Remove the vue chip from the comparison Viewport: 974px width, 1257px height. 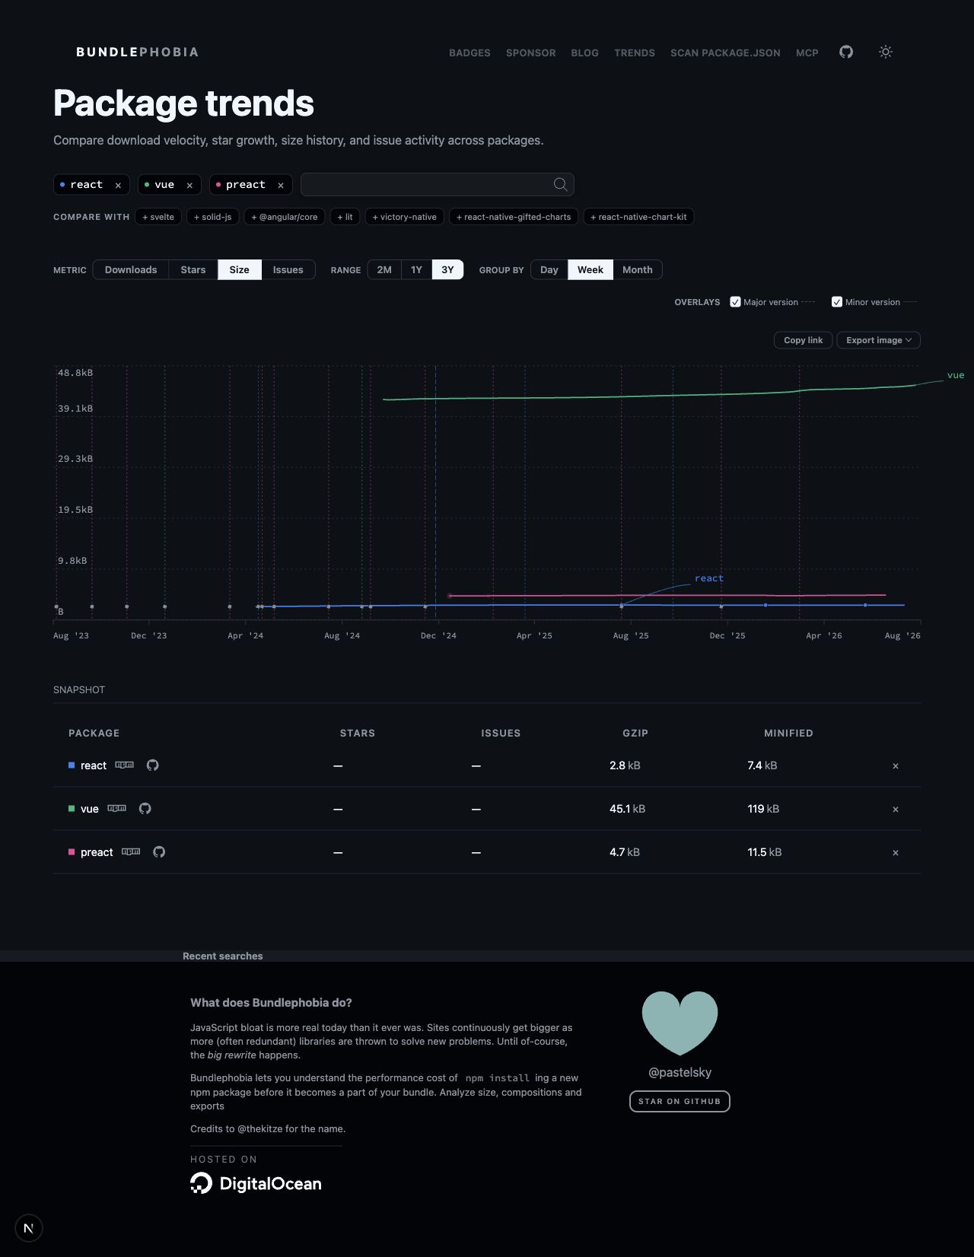[189, 185]
